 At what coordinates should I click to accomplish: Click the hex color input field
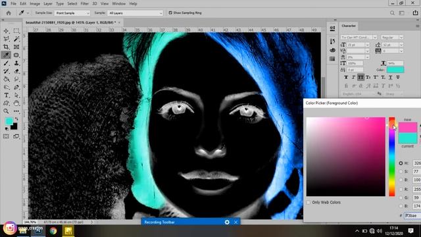coord(412,215)
